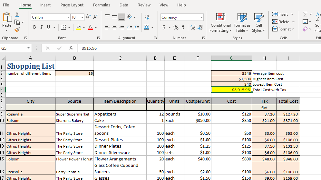Screen dimensions: 321x180
Task: Click the Increase Indent icon
Action: tap(137, 27)
